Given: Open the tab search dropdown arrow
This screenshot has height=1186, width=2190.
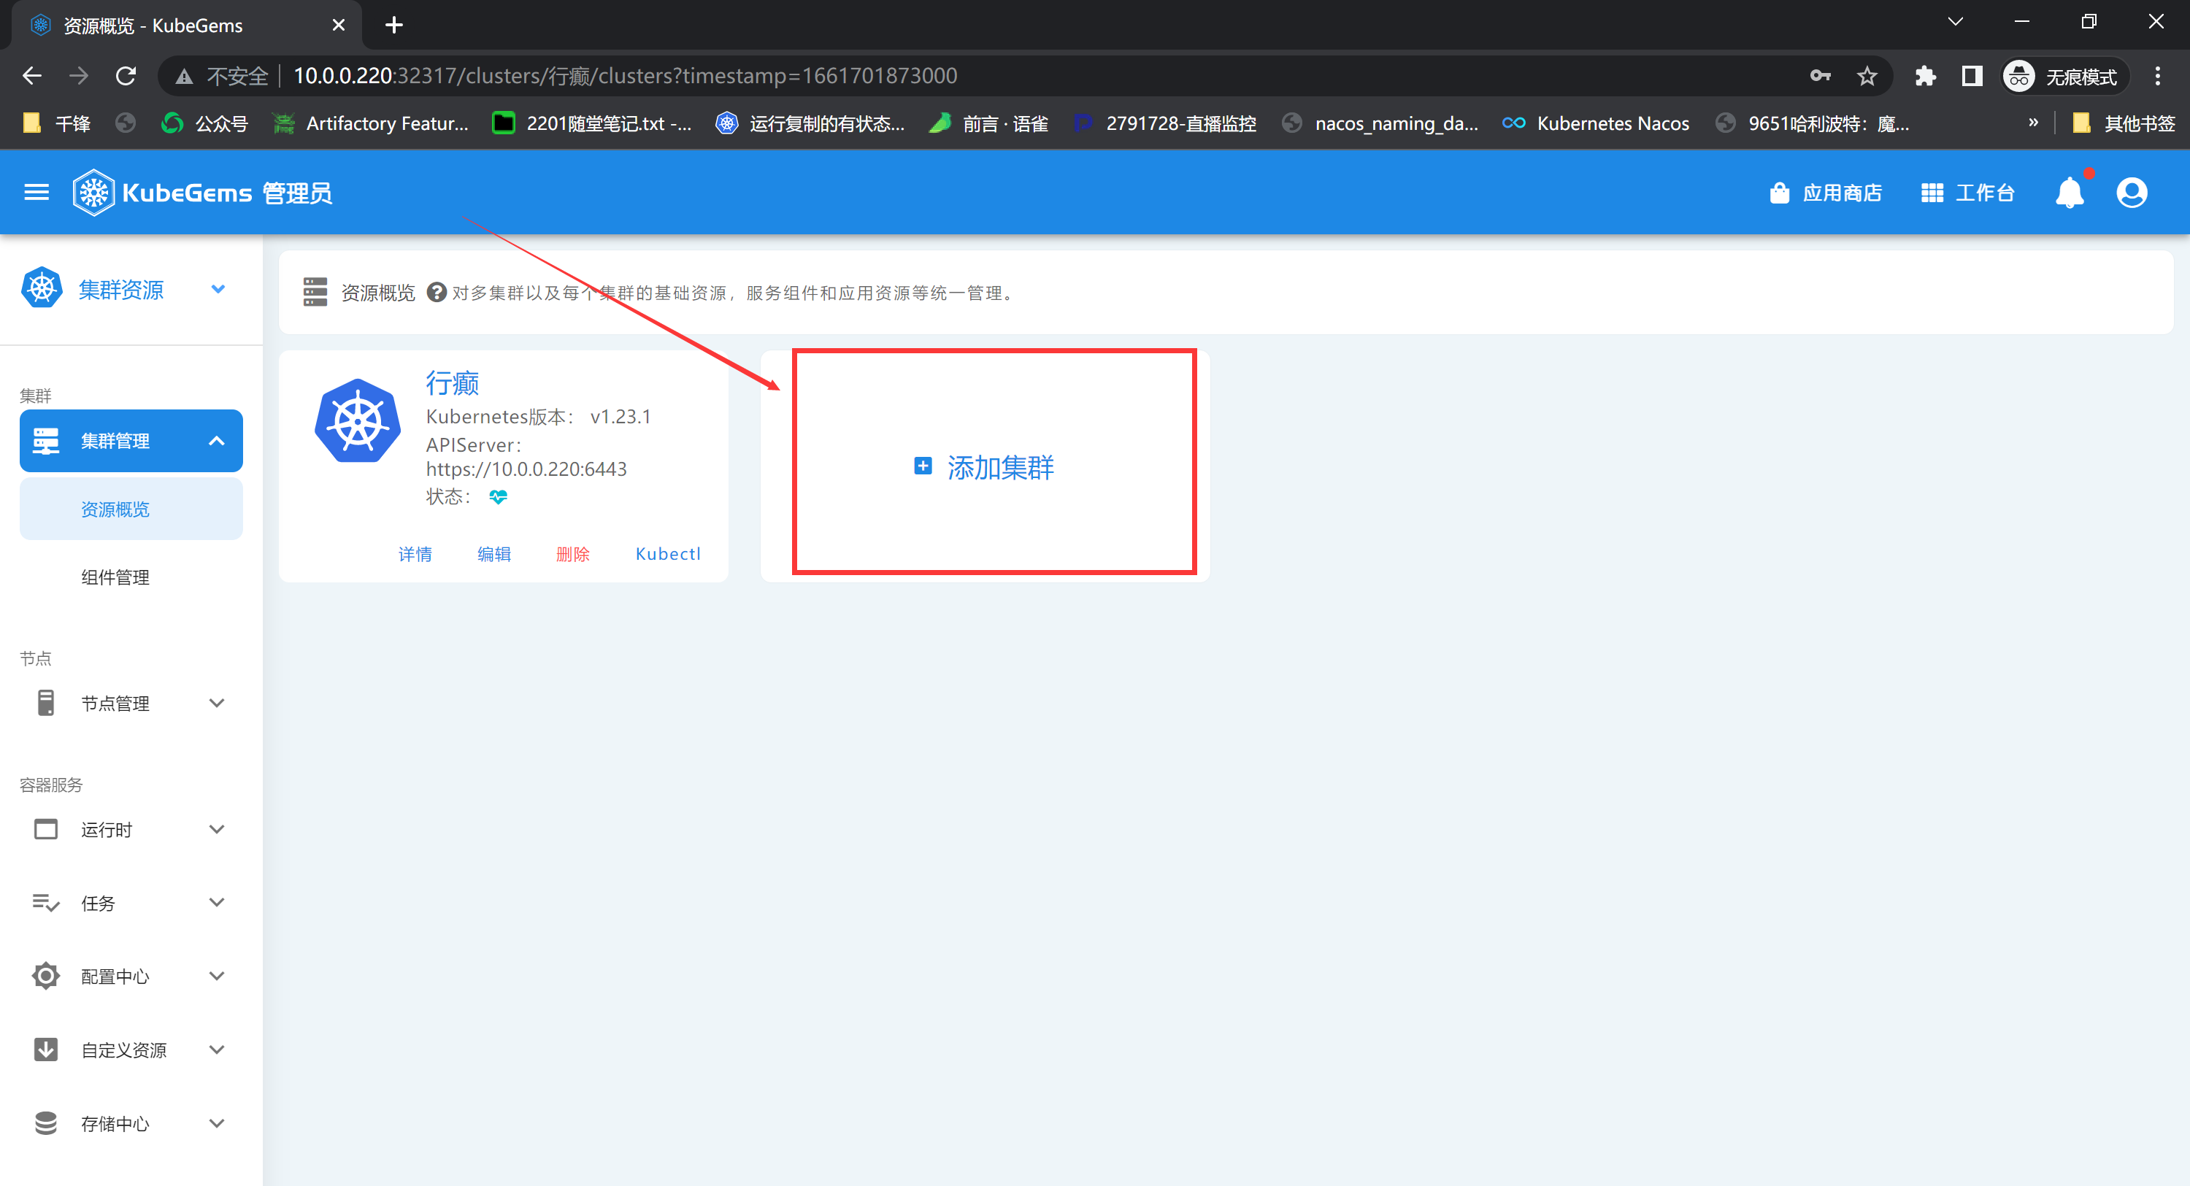Looking at the screenshot, I should tap(1956, 22).
